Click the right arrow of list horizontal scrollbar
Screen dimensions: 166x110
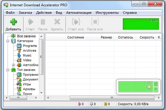(159, 98)
